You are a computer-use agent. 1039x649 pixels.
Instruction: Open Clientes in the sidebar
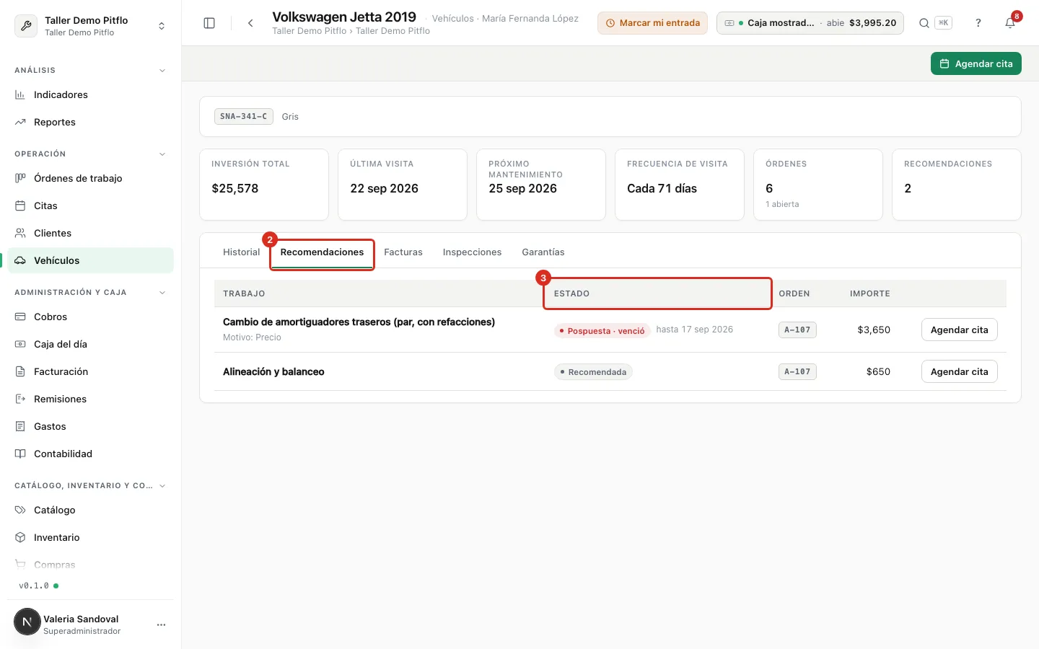[90, 233]
